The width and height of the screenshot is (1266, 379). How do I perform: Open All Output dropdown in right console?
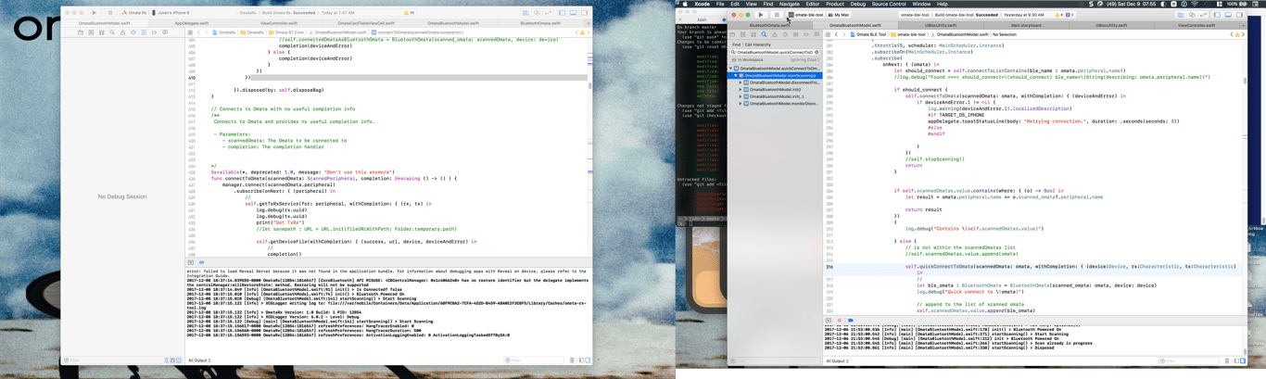click(838, 361)
